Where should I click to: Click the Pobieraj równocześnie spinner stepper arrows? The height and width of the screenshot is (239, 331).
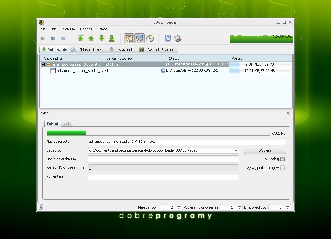(239, 207)
